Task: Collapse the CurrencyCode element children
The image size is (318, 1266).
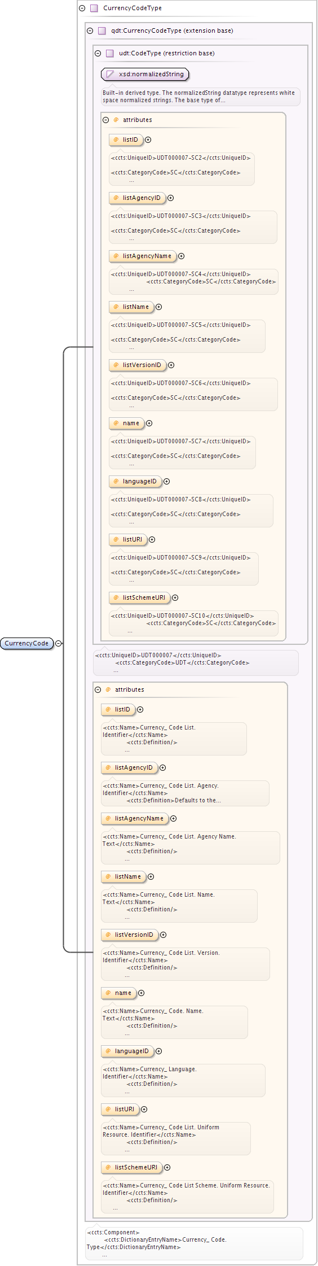Action: (59, 643)
